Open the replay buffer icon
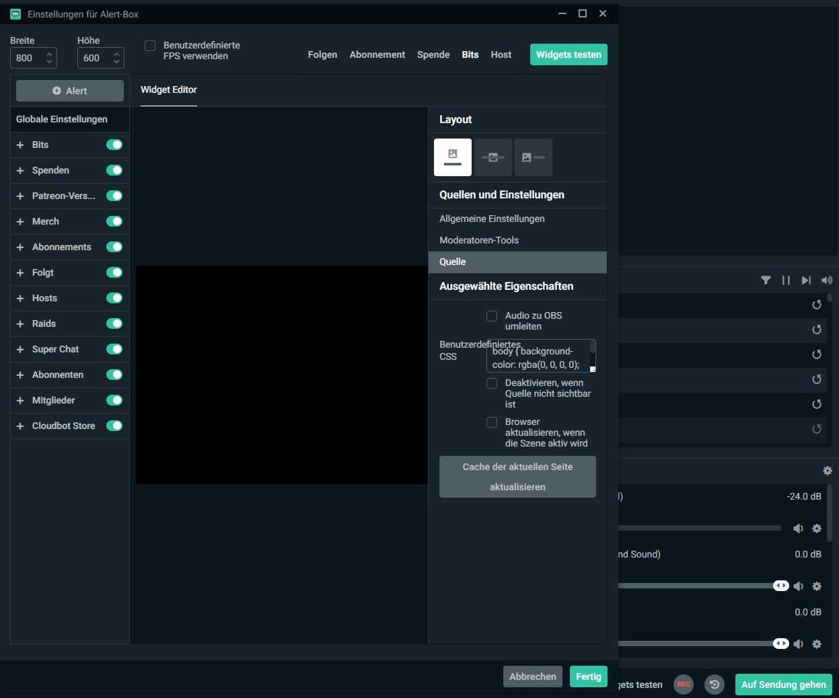The width and height of the screenshot is (839, 698). tap(714, 685)
